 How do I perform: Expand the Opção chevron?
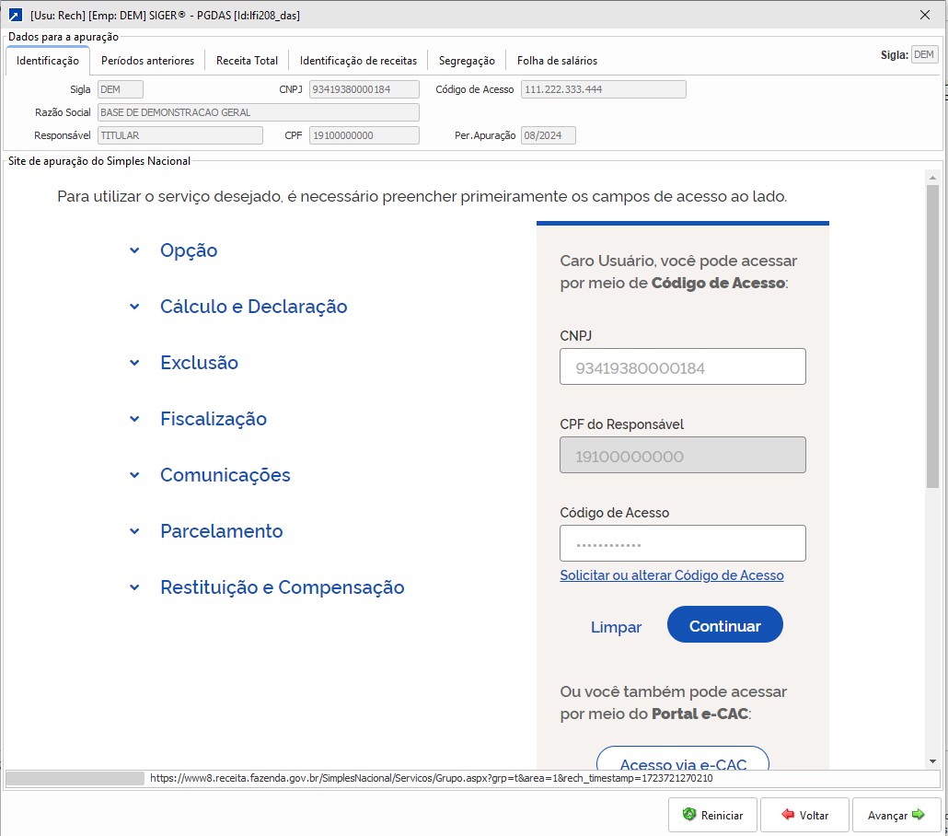(134, 250)
